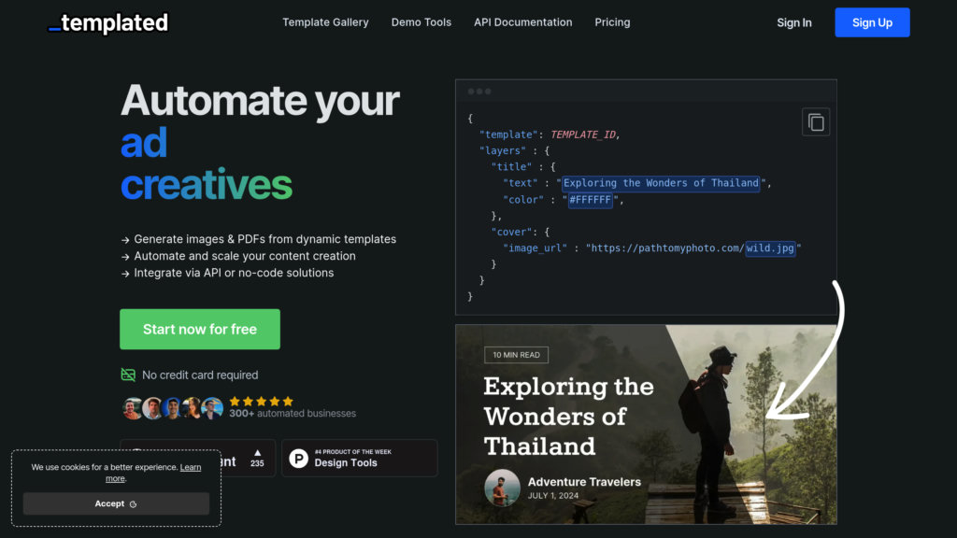Sign In to your account

[794, 22]
